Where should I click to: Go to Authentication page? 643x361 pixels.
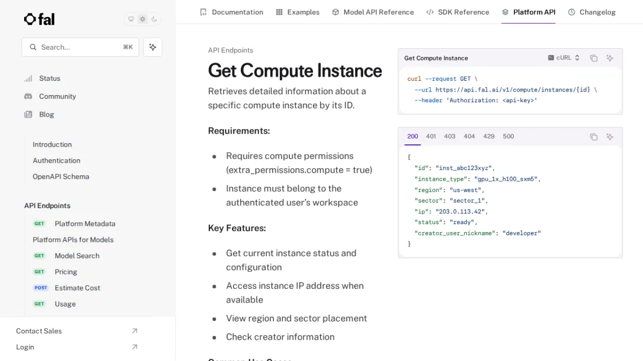click(56, 160)
